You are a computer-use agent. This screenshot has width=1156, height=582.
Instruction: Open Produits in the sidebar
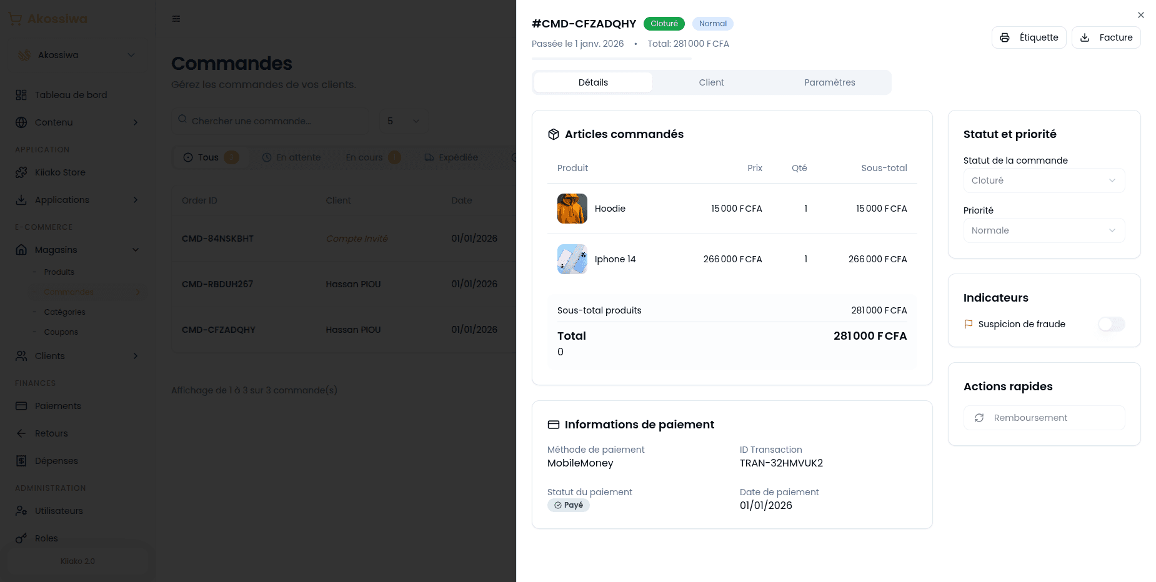click(x=59, y=272)
